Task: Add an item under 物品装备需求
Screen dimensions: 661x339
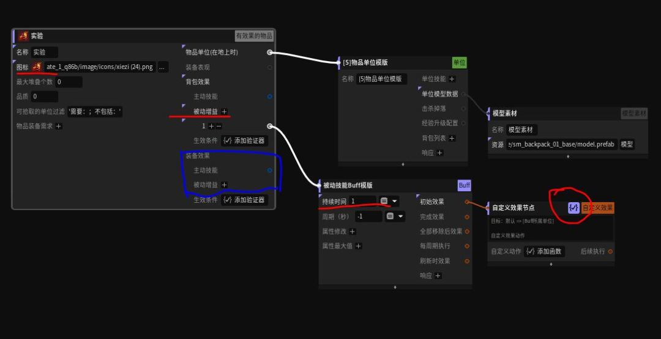Action: pos(59,126)
